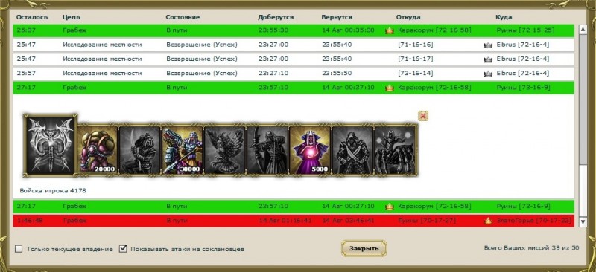Collapse the 27:17 Грабеж row above troops

(x=294, y=88)
